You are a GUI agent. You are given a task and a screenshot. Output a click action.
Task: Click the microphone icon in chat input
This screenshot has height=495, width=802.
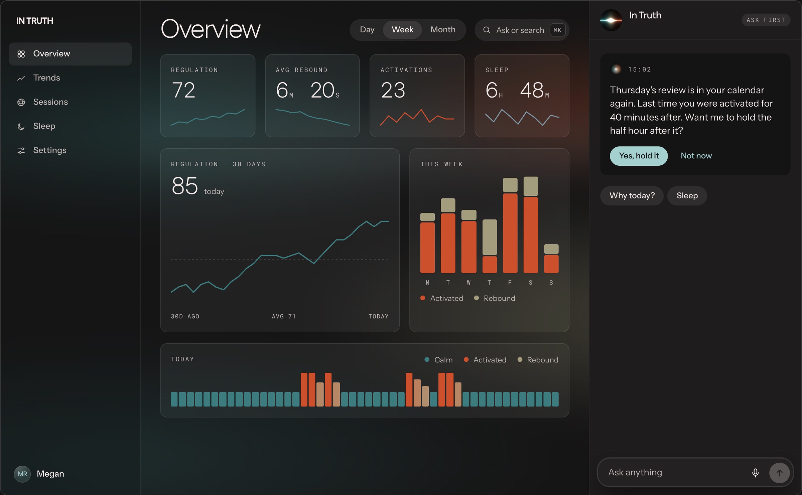point(755,473)
